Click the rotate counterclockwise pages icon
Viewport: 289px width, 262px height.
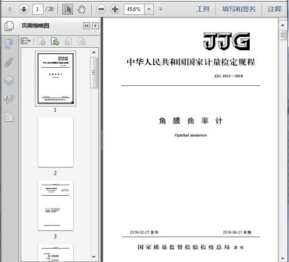click(68, 41)
